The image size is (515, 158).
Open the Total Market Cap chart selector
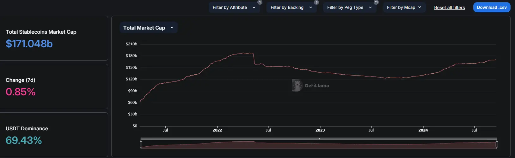(x=148, y=28)
